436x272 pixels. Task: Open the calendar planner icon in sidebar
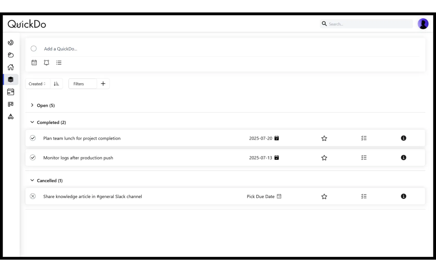tap(11, 92)
